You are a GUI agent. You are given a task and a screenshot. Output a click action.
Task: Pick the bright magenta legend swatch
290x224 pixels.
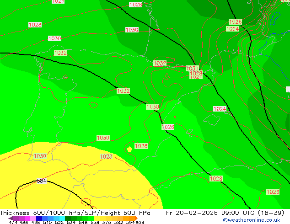(x=27, y=218)
